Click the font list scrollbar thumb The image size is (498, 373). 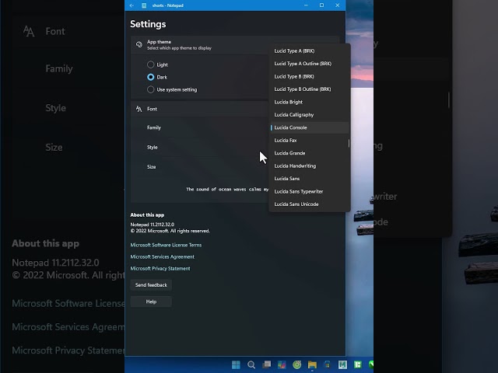[x=349, y=143]
